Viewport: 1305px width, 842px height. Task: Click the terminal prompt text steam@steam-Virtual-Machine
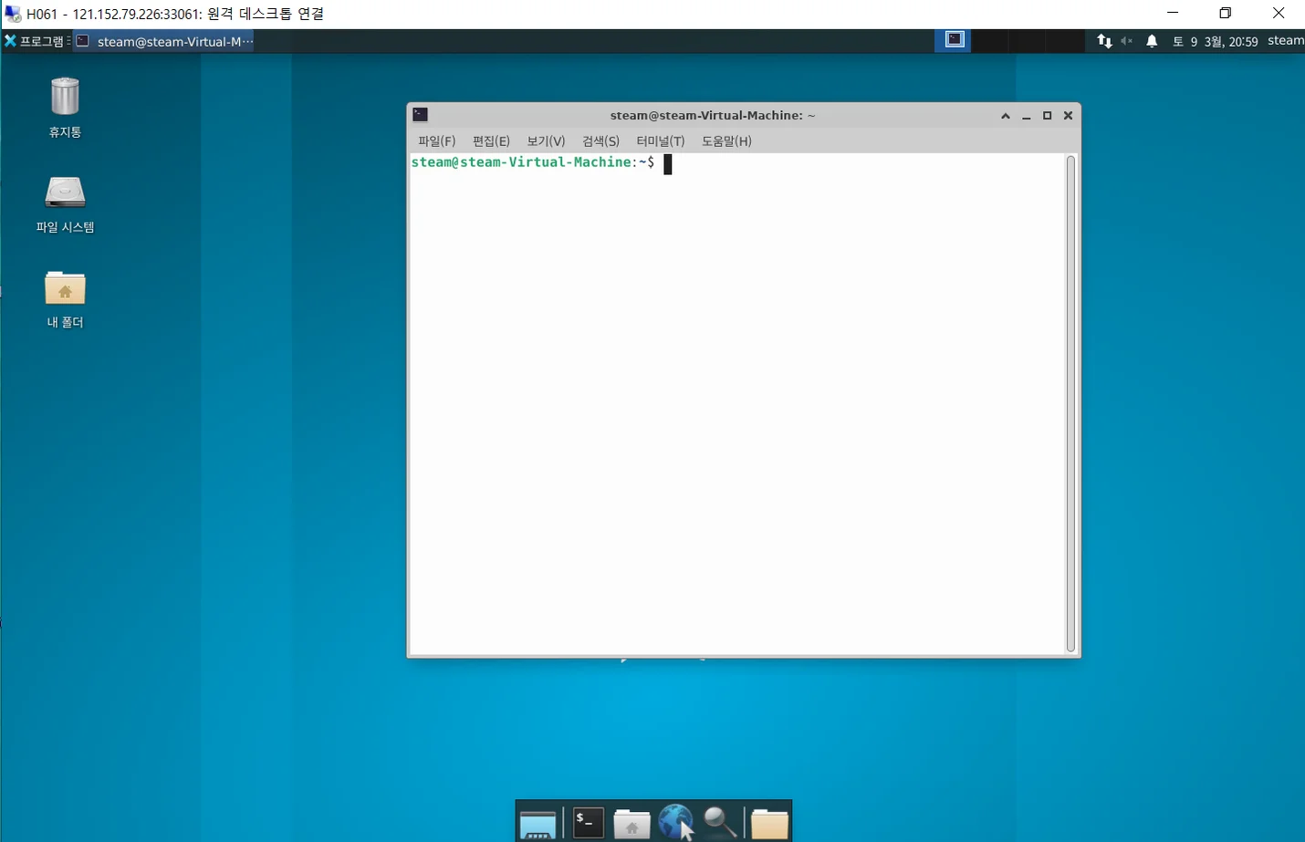[521, 162]
